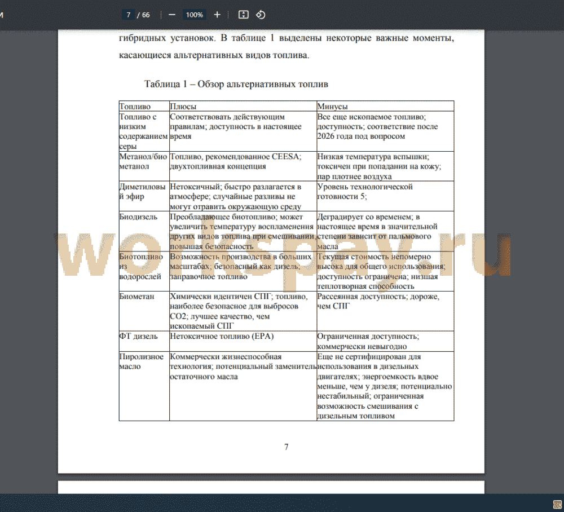Click the paragraph line 'касающиеся альтернативных видов топлива.'
The image size is (564, 512).
[x=214, y=55]
